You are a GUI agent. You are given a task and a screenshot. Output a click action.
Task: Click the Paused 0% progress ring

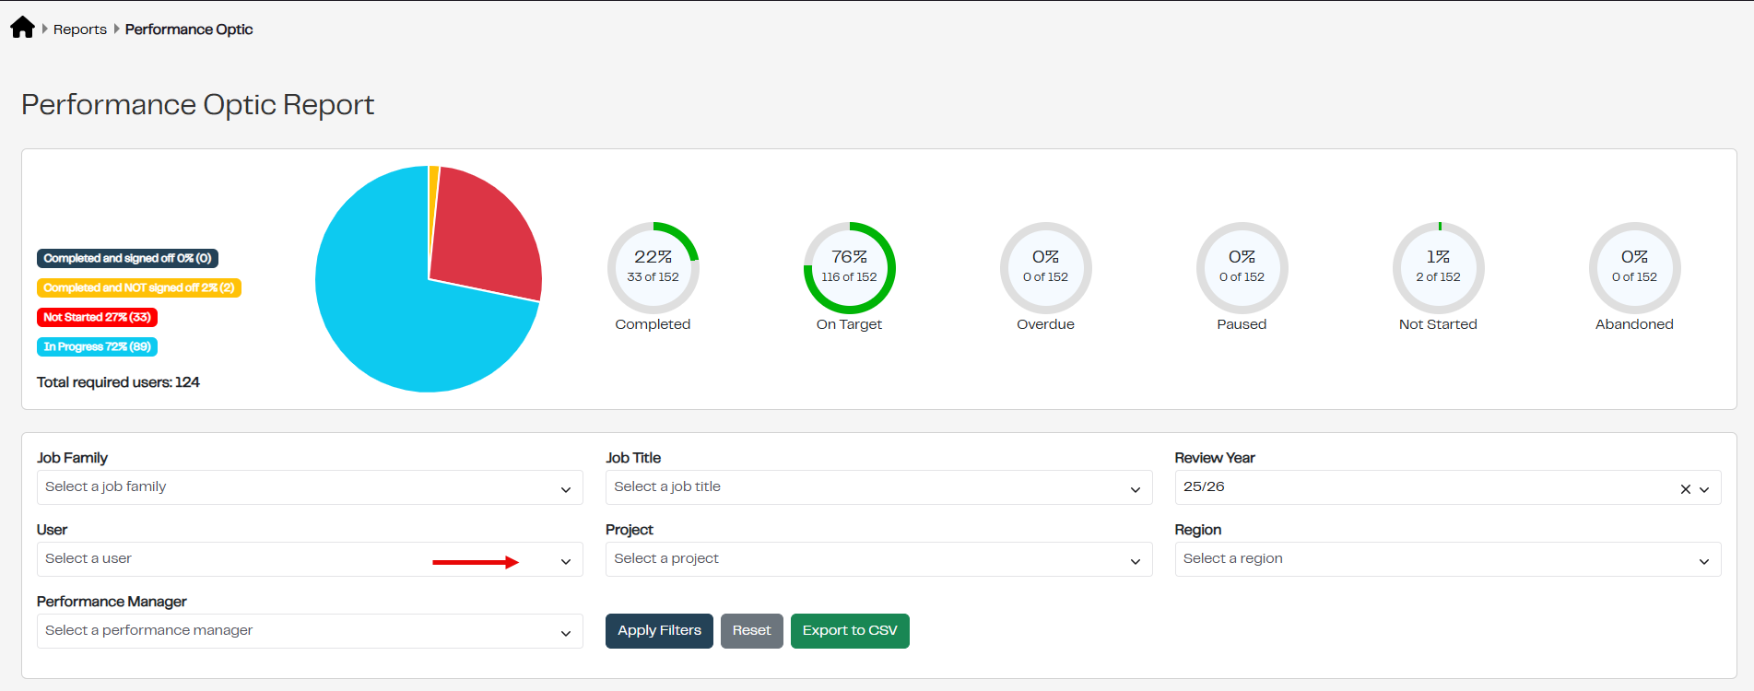click(1242, 268)
